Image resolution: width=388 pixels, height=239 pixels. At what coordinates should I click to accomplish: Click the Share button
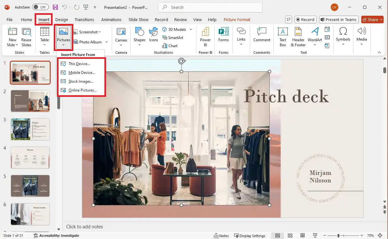[372, 19]
